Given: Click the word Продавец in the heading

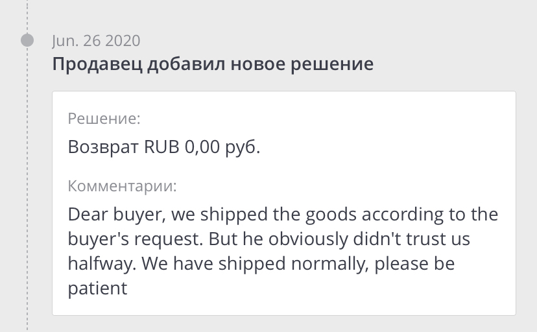Looking at the screenshot, I should (88, 65).
